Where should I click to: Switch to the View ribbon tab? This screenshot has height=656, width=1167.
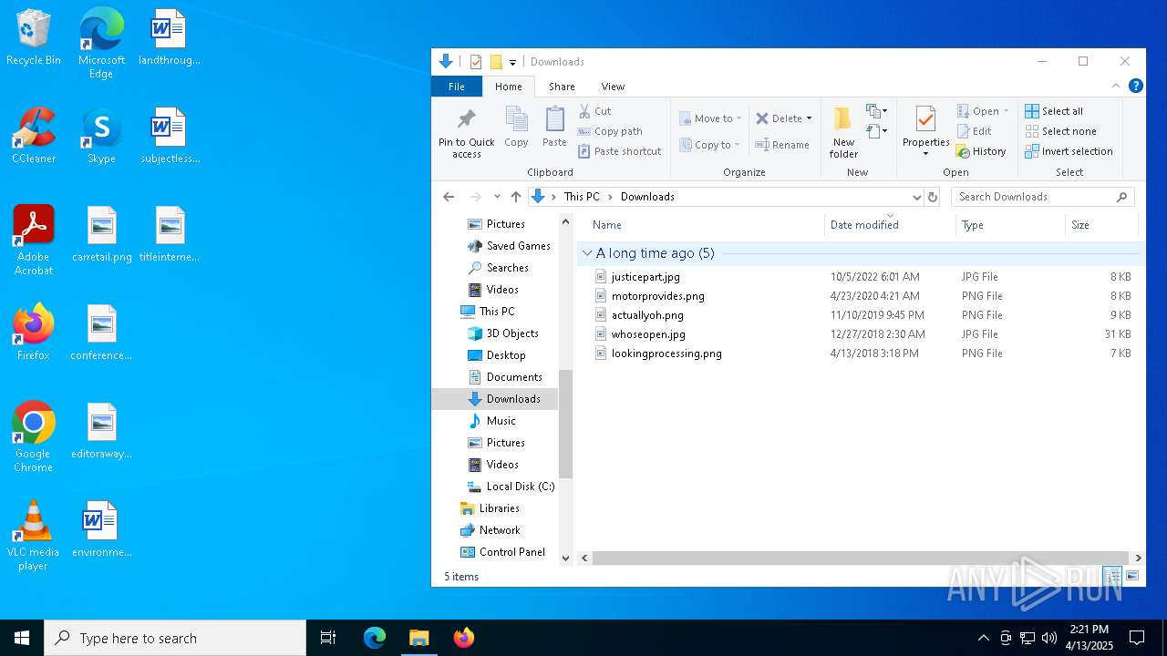(613, 87)
